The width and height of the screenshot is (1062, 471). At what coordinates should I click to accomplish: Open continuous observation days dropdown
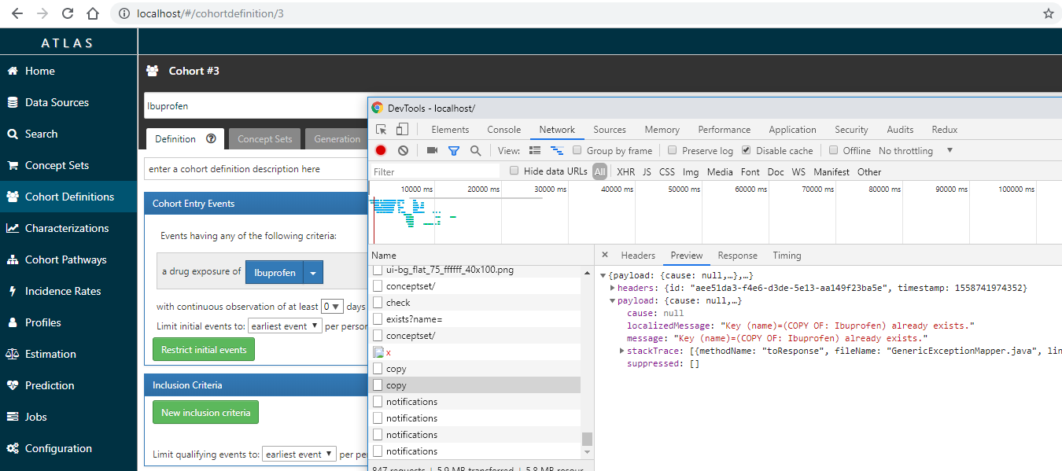click(332, 307)
